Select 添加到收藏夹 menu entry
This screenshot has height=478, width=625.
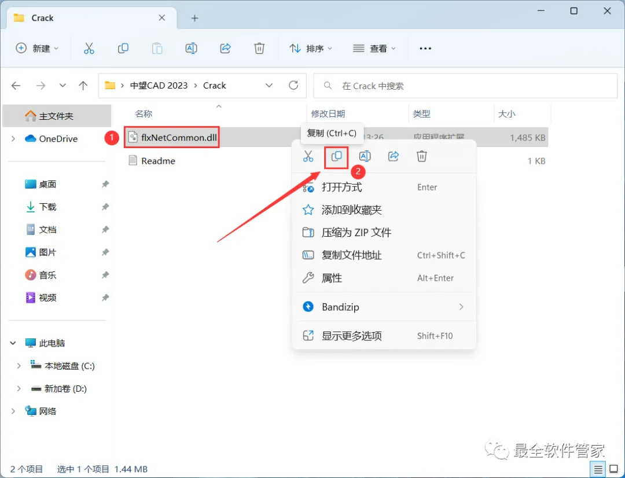384,210
